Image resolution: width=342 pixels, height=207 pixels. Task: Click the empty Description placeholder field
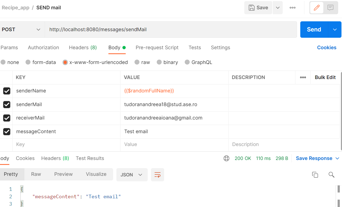coord(284,145)
